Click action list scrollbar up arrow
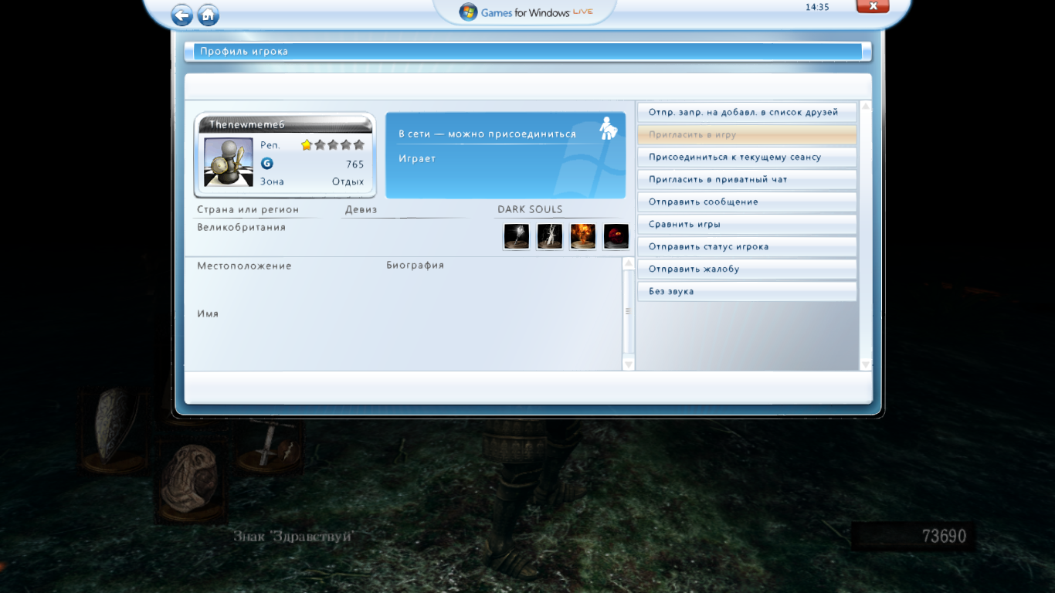Image resolution: width=1055 pixels, height=593 pixels. pyautogui.click(x=865, y=107)
